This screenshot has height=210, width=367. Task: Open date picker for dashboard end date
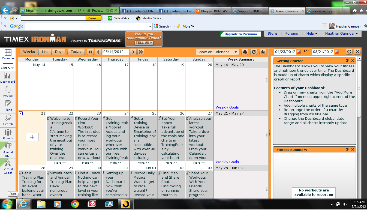(x=337, y=52)
